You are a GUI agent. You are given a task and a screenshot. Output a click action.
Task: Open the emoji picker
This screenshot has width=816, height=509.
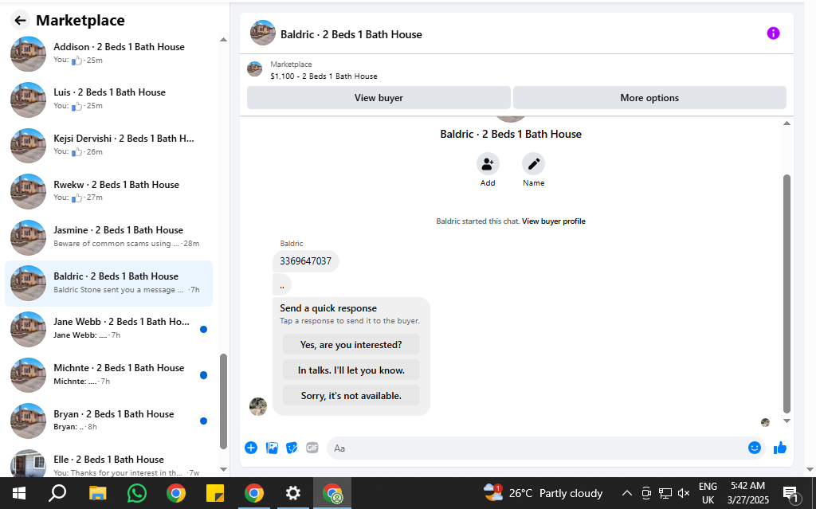click(755, 448)
